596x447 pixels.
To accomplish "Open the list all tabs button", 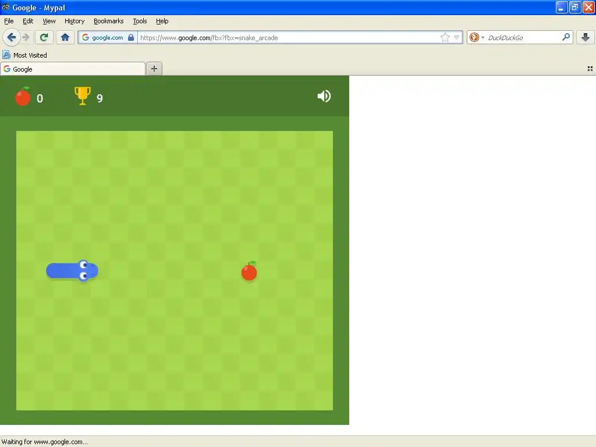I will 590,69.
